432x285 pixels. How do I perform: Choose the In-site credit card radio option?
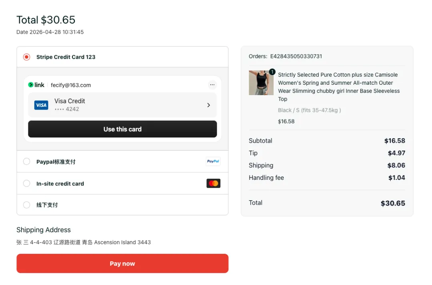pos(27,183)
